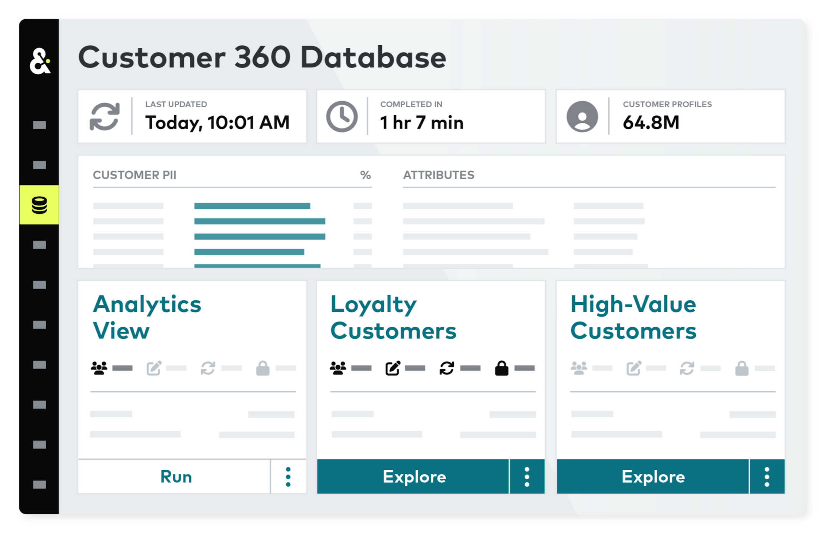Select the database icon in the sidebar
Image resolution: width=823 pixels, height=533 pixels.
[x=39, y=206]
